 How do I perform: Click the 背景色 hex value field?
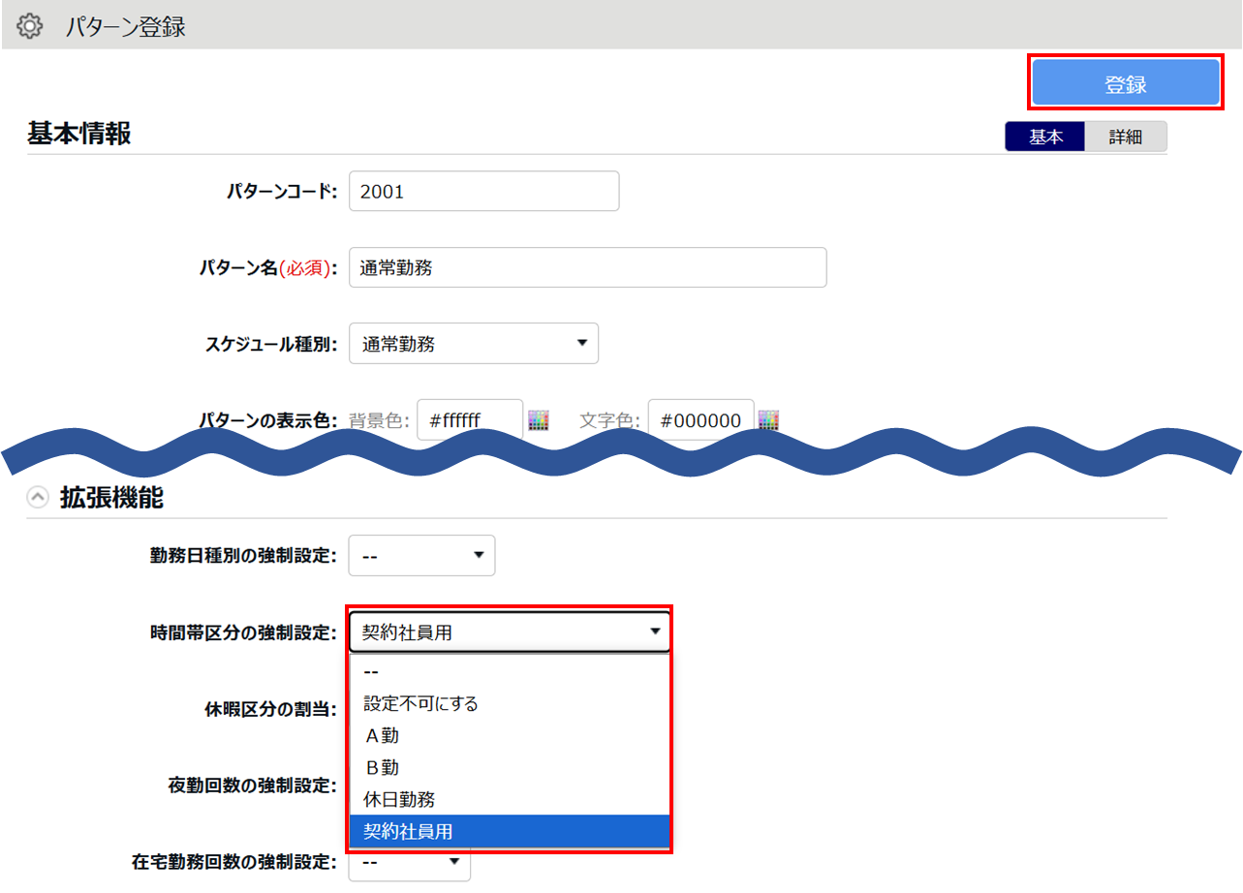[469, 420]
